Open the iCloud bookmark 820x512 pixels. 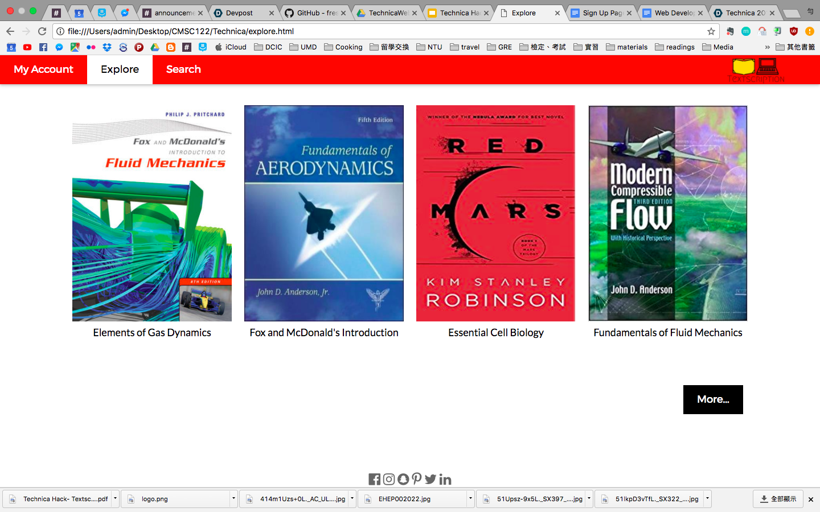[231, 47]
